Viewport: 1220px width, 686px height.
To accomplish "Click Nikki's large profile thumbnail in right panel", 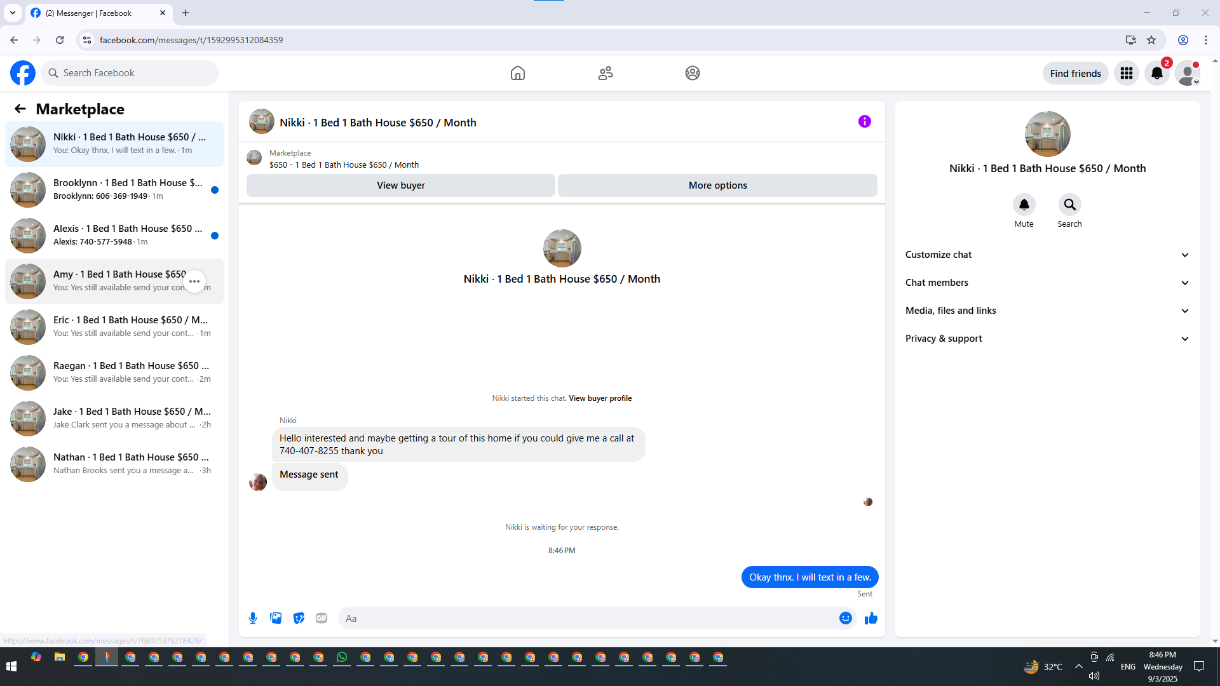I will coord(1047,134).
